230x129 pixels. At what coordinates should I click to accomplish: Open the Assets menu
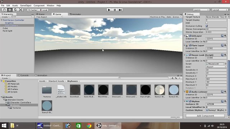[15, 6]
